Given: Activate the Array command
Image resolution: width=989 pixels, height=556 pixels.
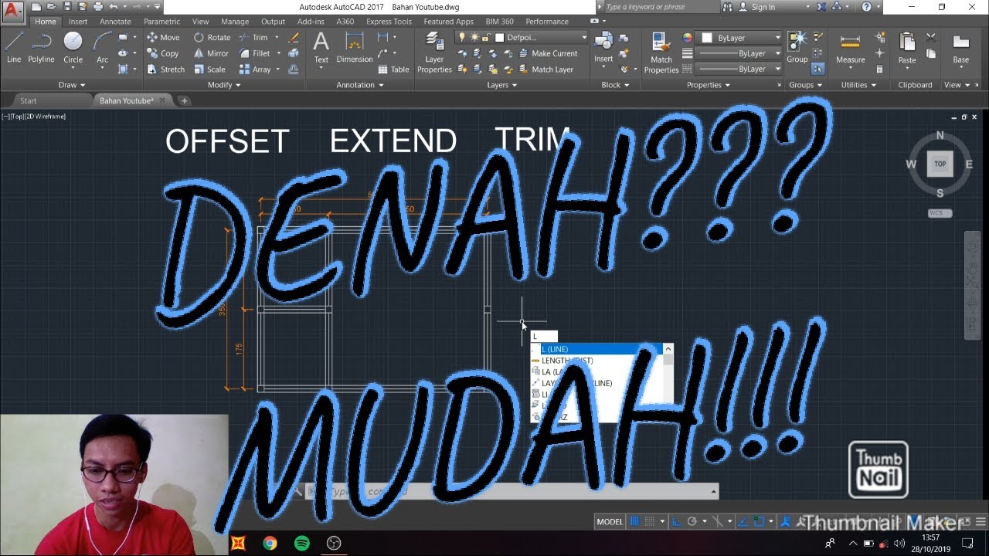Looking at the screenshot, I should (255, 69).
